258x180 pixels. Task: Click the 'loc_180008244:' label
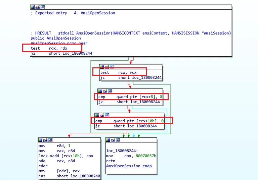click(x=122, y=151)
